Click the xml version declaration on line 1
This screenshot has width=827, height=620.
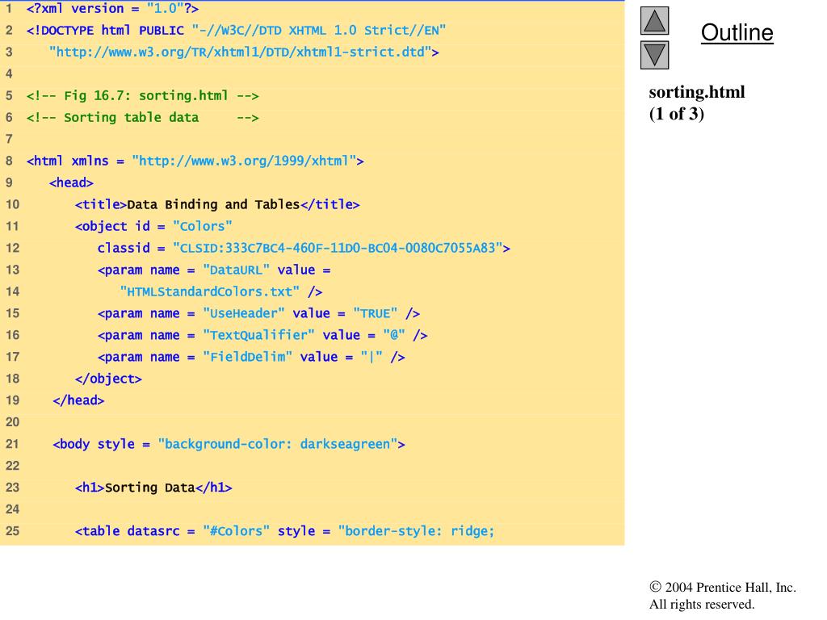click(x=112, y=8)
